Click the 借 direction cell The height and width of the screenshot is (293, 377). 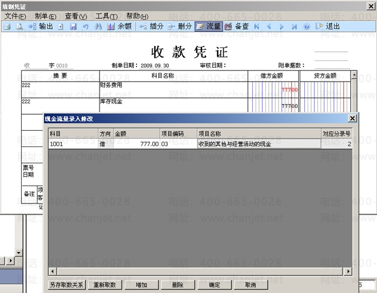pyautogui.click(x=106, y=144)
